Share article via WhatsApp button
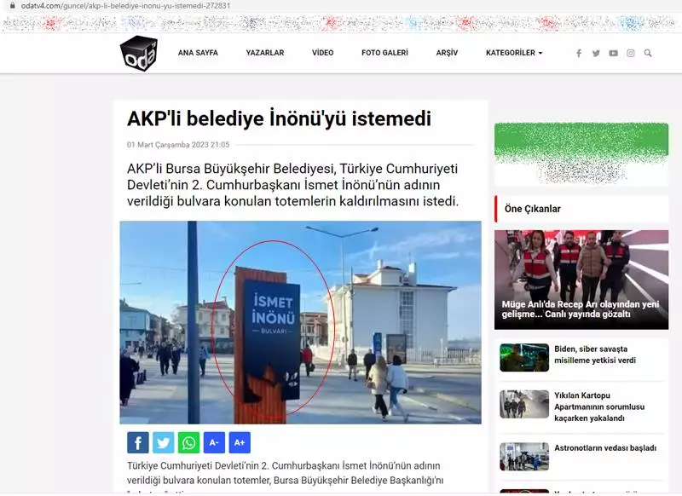This screenshot has width=682, height=496. coord(188,442)
